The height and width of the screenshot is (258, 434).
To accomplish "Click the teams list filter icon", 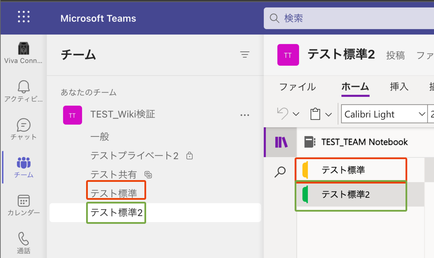I will tap(245, 55).
